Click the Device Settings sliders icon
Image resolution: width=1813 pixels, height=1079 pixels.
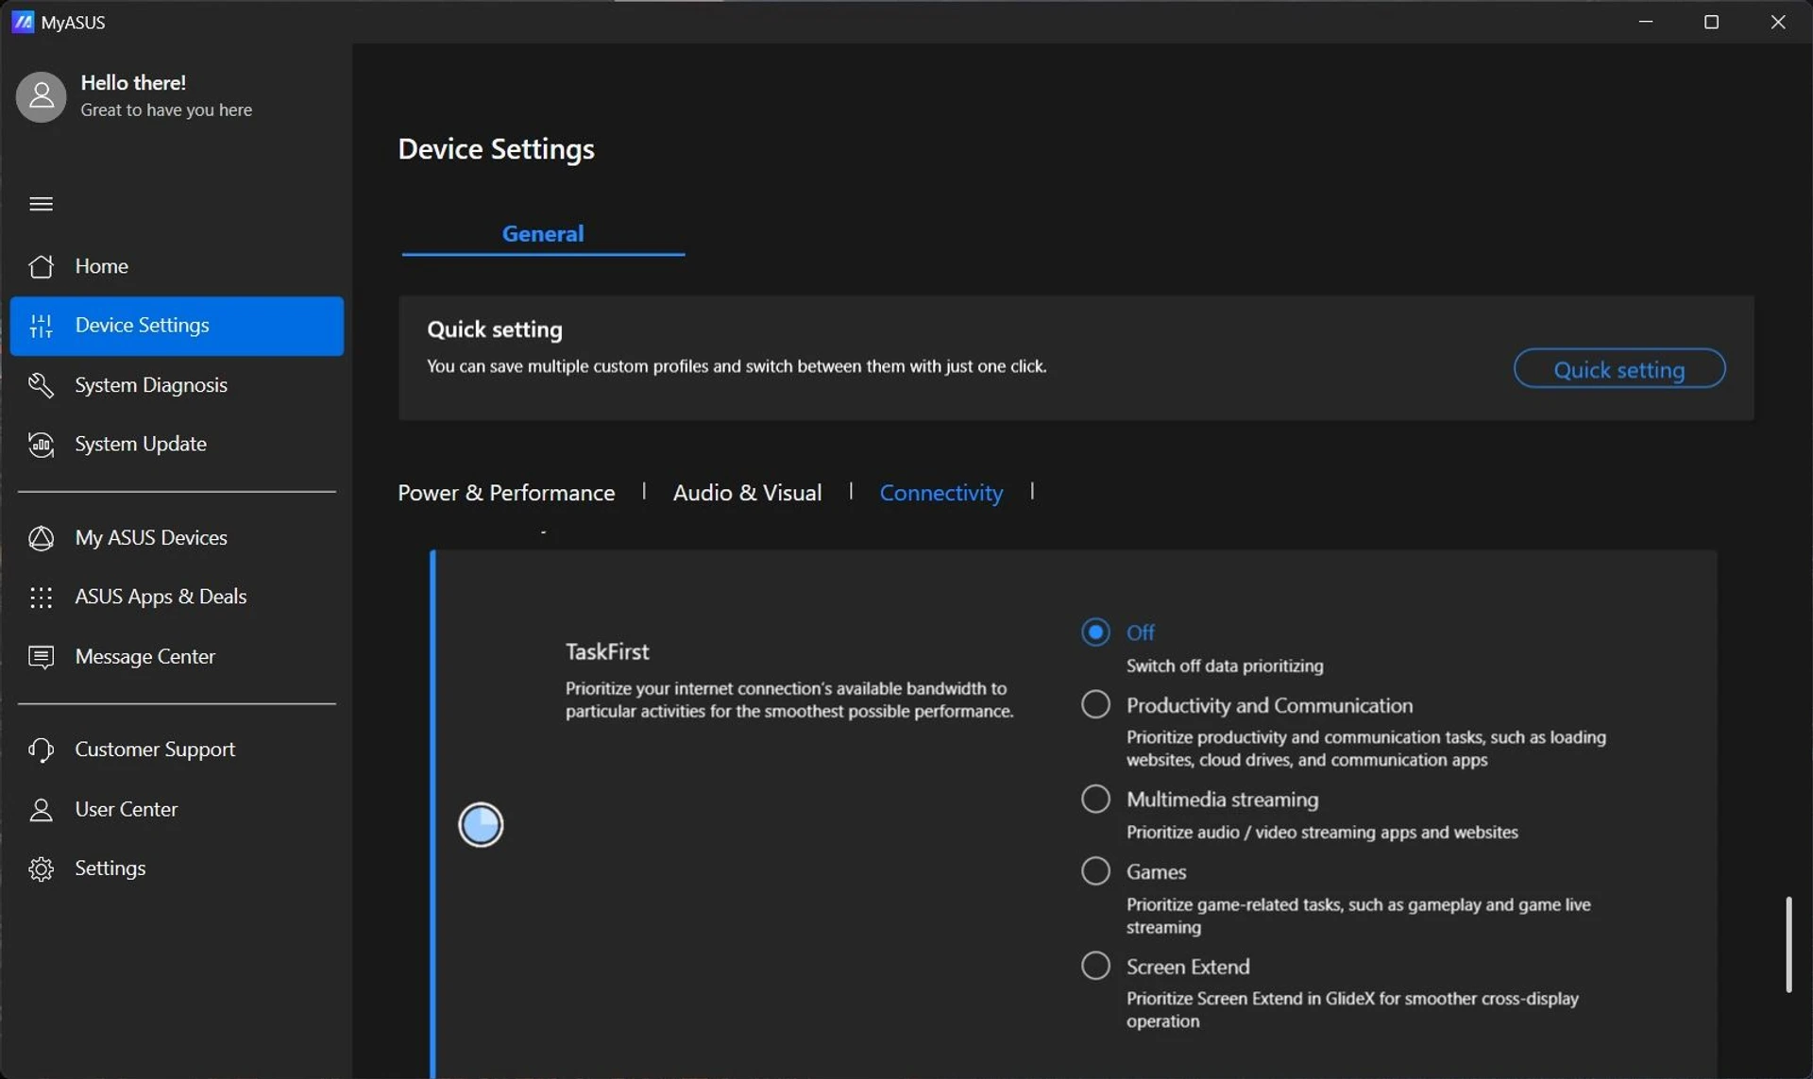pos(41,326)
